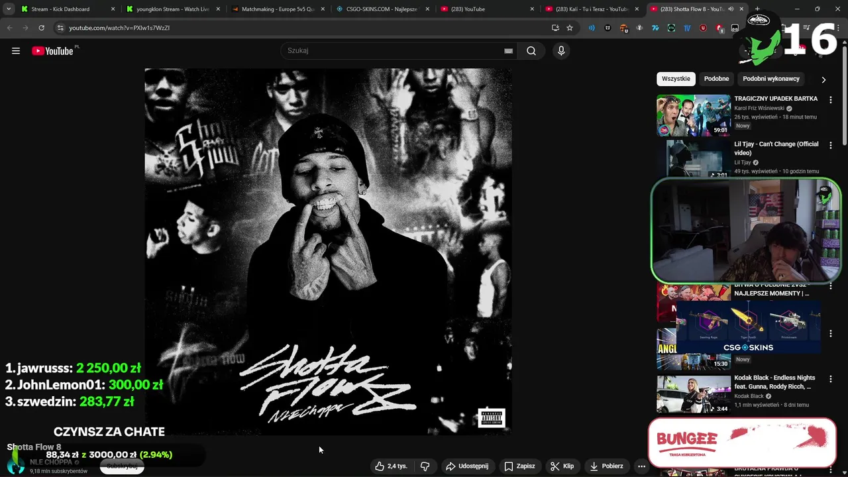Expand the tab search dropdown arrow
The width and height of the screenshot is (848, 477).
(9, 9)
